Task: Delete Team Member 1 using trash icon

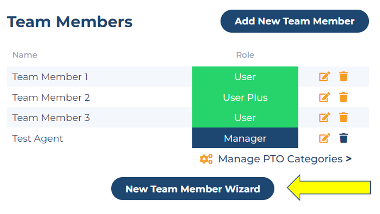Action: [x=343, y=76]
